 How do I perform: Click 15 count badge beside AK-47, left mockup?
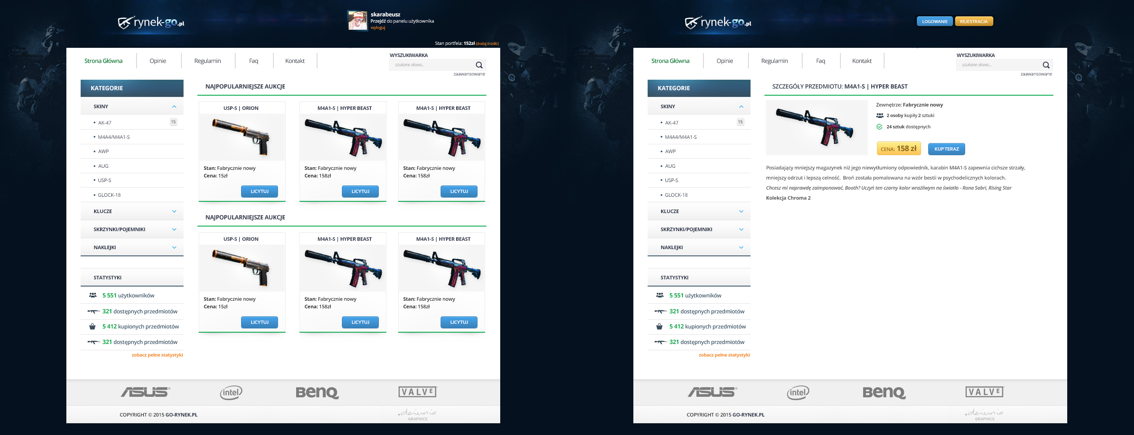(173, 122)
